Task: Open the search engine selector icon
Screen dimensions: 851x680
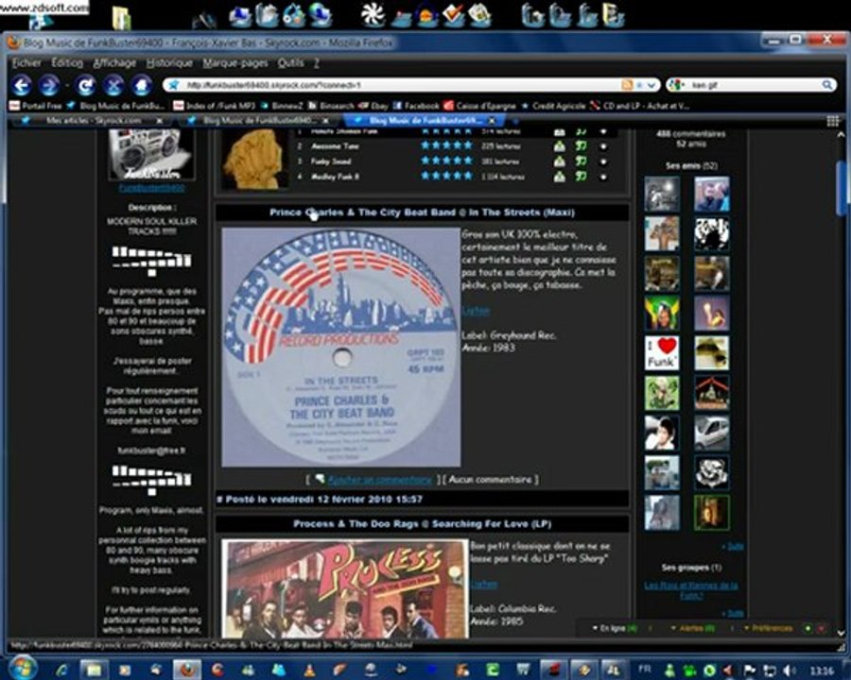Action: [676, 85]
